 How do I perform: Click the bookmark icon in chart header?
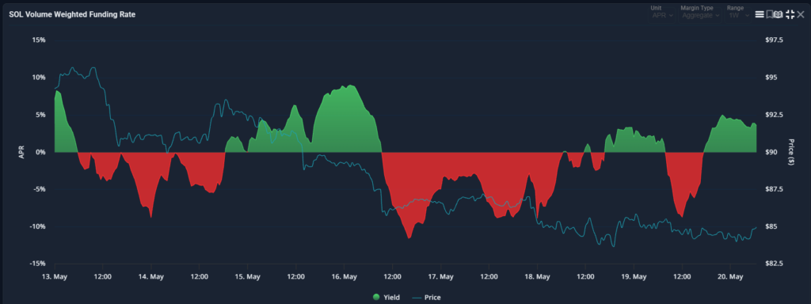[769, 14]
